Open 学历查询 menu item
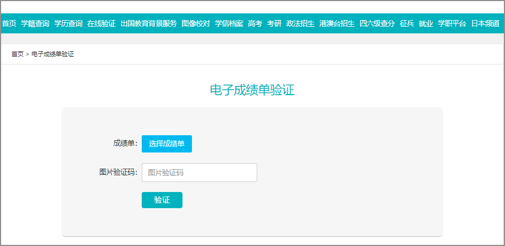505x246 pixels. 68,23
